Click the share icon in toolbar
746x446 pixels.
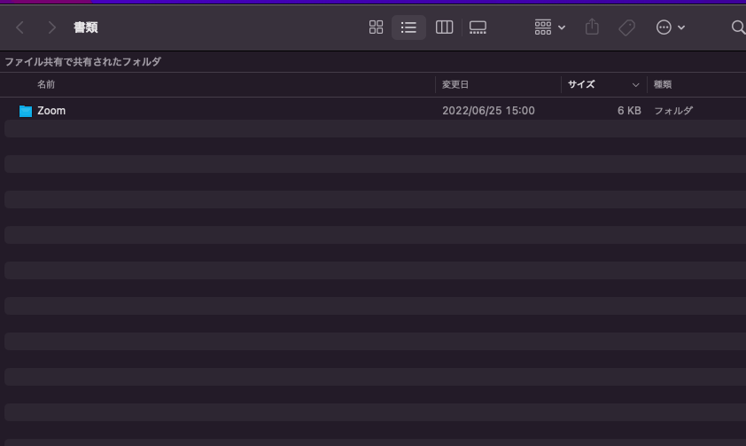(x=592, y=27)
